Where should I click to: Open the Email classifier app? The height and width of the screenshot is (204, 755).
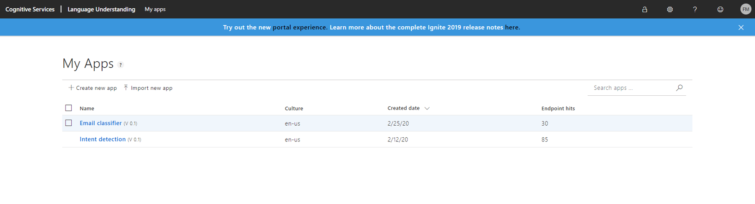[x=100, y=123]
